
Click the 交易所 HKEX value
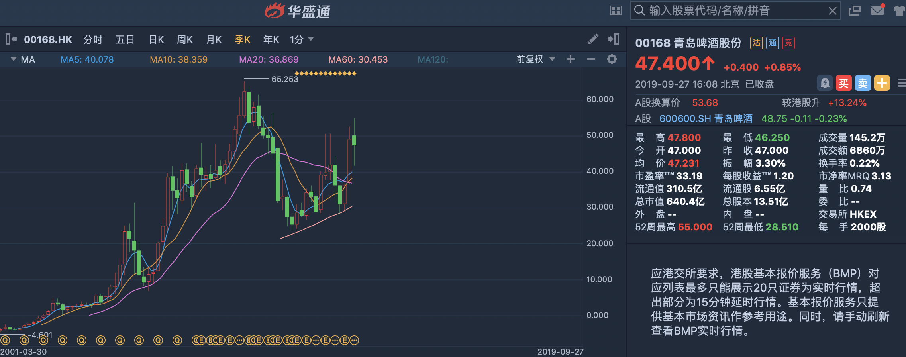click(863, 214)
